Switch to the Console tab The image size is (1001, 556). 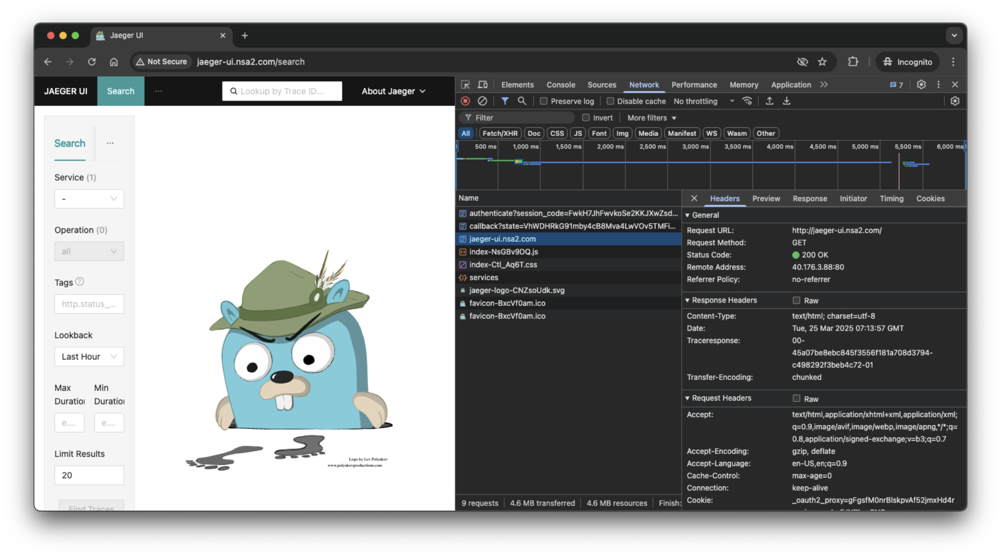560,85
